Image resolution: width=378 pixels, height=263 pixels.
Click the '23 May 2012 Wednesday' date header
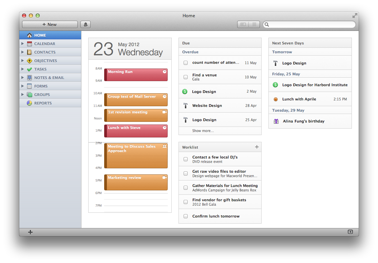point(130,49)
